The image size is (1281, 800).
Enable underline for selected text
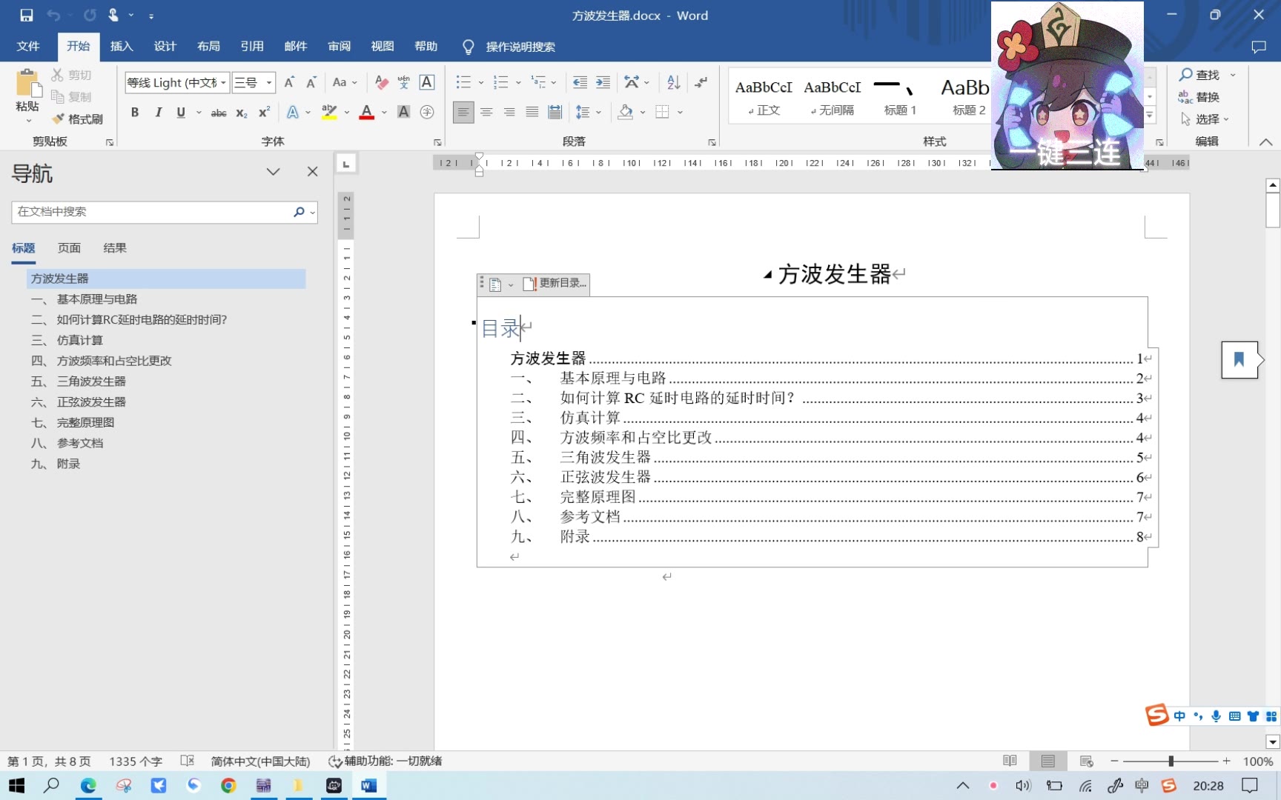point(180,112)
